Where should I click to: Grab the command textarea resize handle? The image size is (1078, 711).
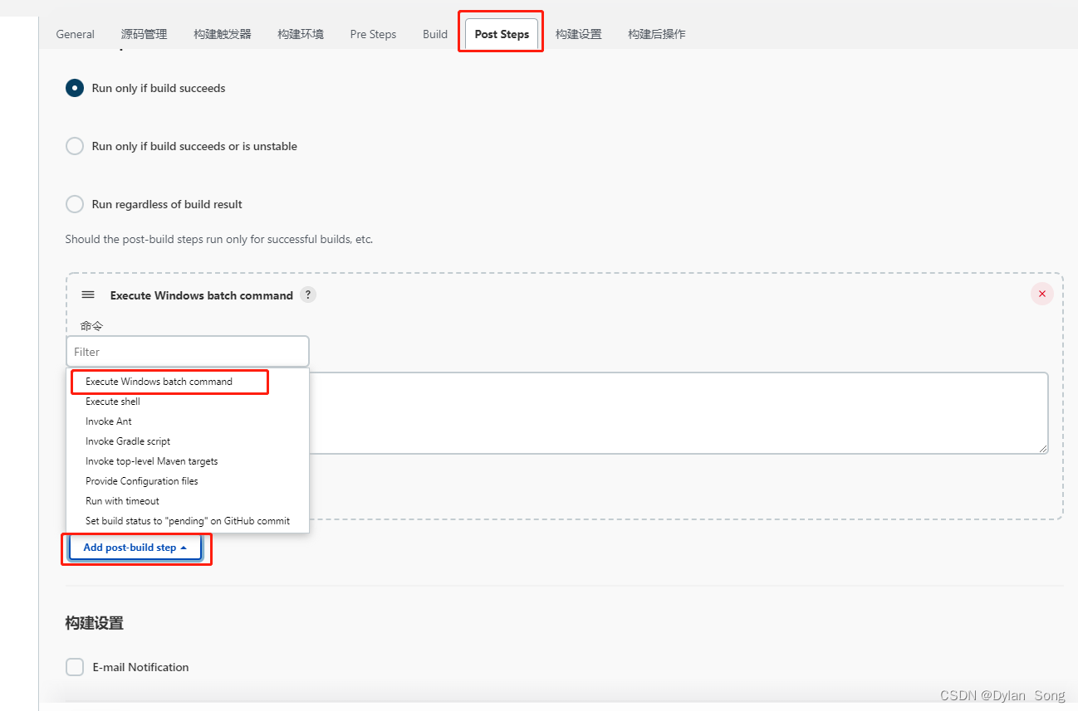(1042, 448)
